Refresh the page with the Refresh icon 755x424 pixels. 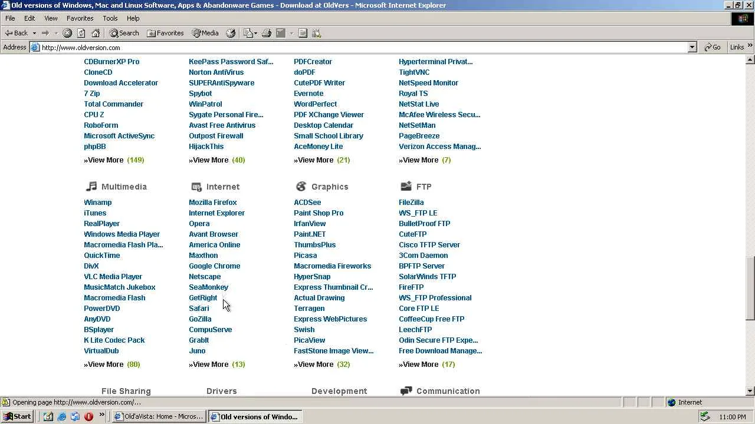click(81, 33)
